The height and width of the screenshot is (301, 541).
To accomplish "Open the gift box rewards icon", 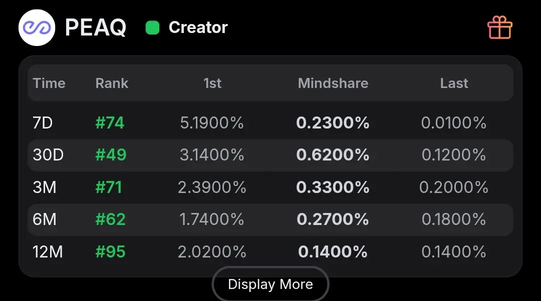I will [499, 27].
